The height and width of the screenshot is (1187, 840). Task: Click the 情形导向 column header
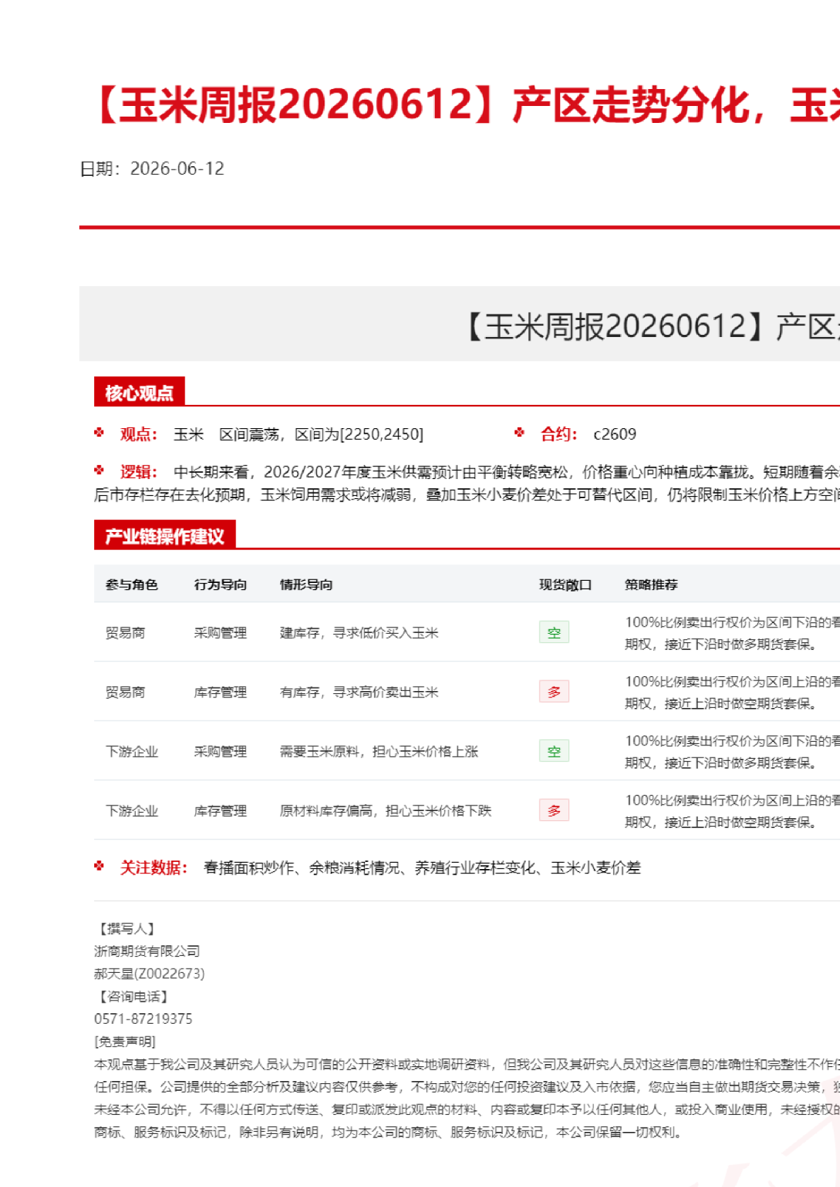[x=306, y=585]
